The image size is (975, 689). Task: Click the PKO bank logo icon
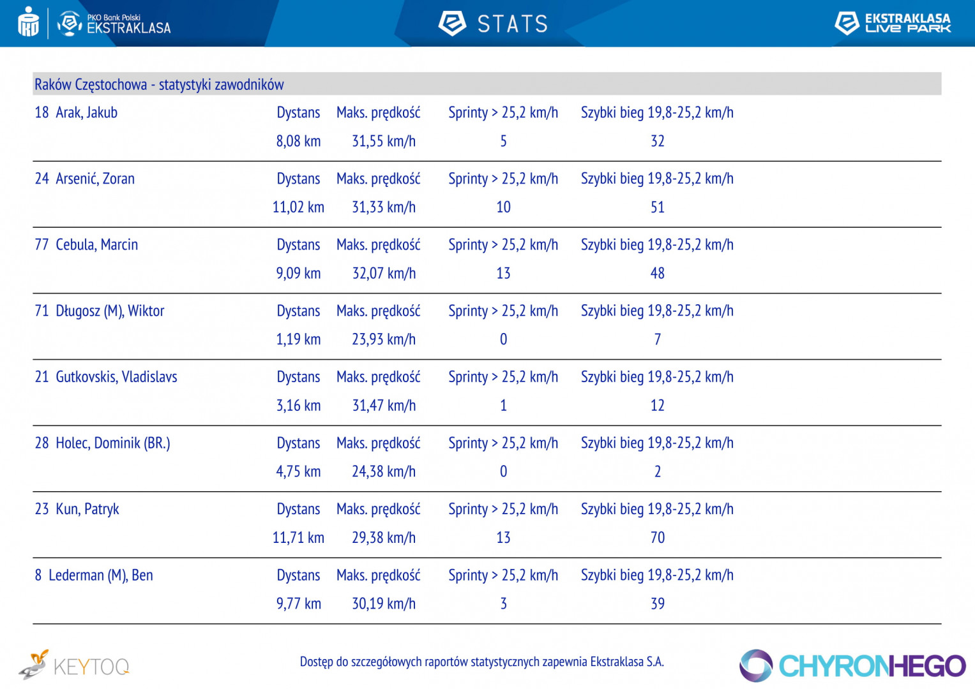pos(28,23)
